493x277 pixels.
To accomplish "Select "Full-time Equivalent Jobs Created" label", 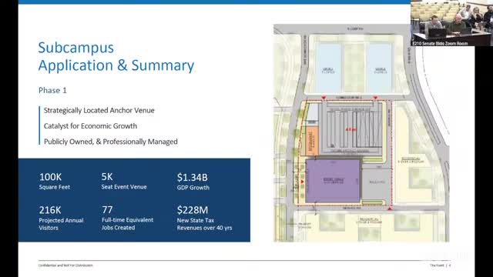I will tap(127, 224).
